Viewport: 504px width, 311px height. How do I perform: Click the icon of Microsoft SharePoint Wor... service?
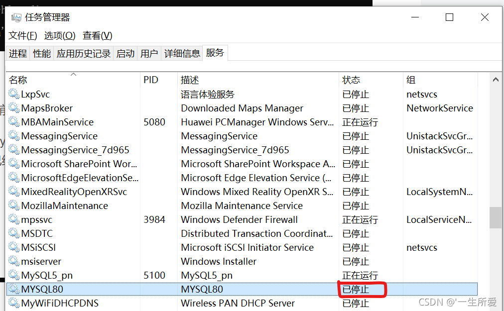pyautogui.click(x=14, y=164)
